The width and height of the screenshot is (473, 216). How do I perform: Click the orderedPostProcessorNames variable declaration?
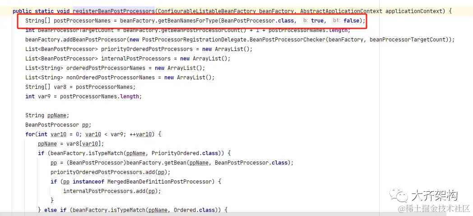[106, 68]
